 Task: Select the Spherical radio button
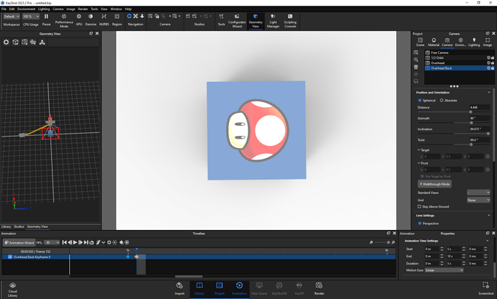click(x=420, y=101)
